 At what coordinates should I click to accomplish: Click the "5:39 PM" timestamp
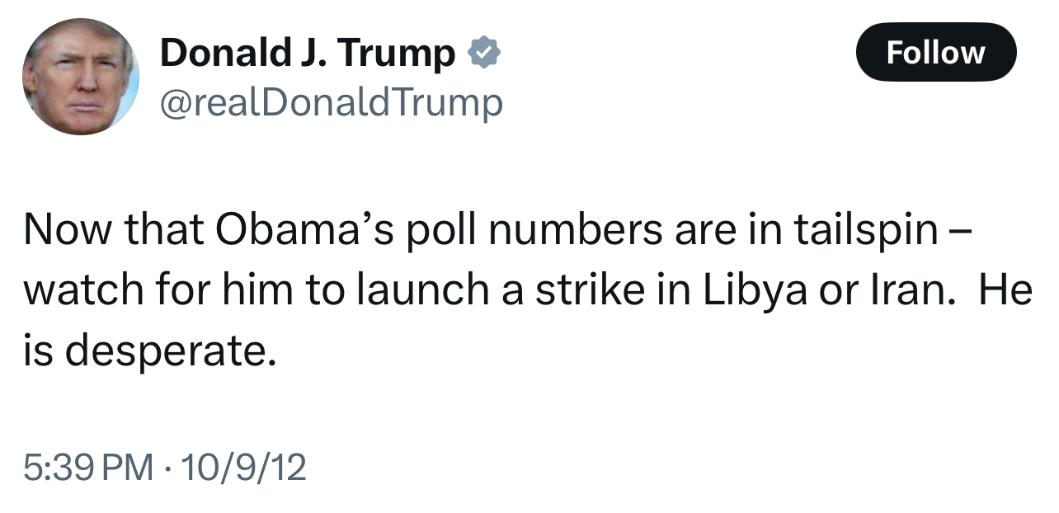pyautogui.click(x=88, y=468)
